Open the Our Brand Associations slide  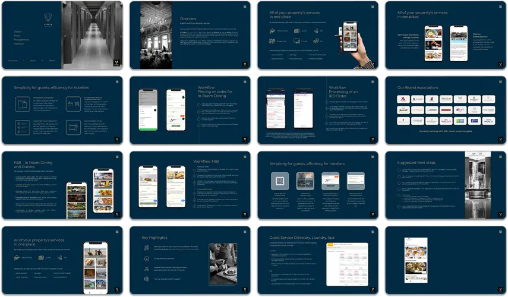tap(446, 110)
